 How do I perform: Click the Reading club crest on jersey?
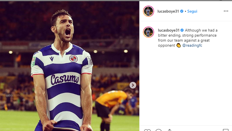pos(73,58)
